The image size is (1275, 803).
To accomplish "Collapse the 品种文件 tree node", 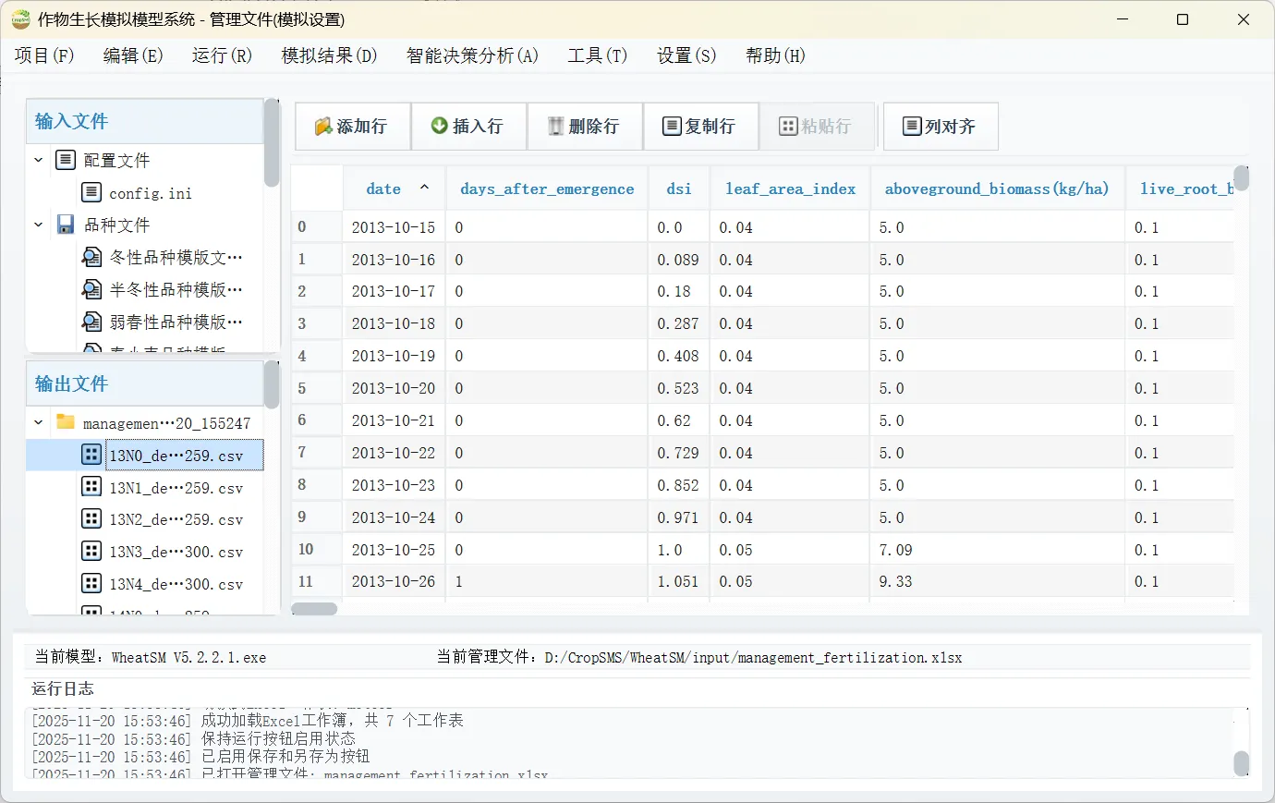I will [x=39, y=225].
